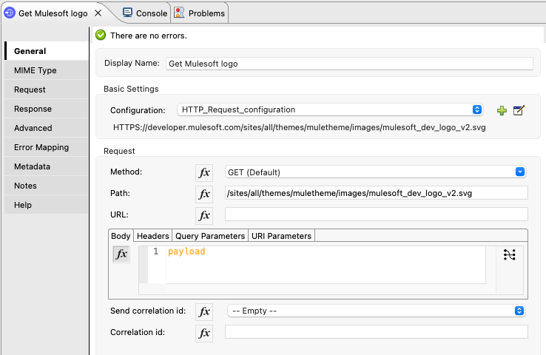Click the fx button in Body editor

[x=121, y=254]
